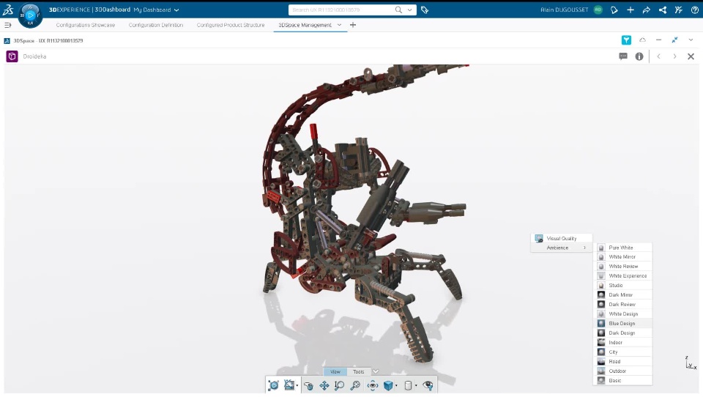The width and height of the screenshot is (703, 397).
Task: Click the blue cube view modes icon
Action: coord(388,385)
